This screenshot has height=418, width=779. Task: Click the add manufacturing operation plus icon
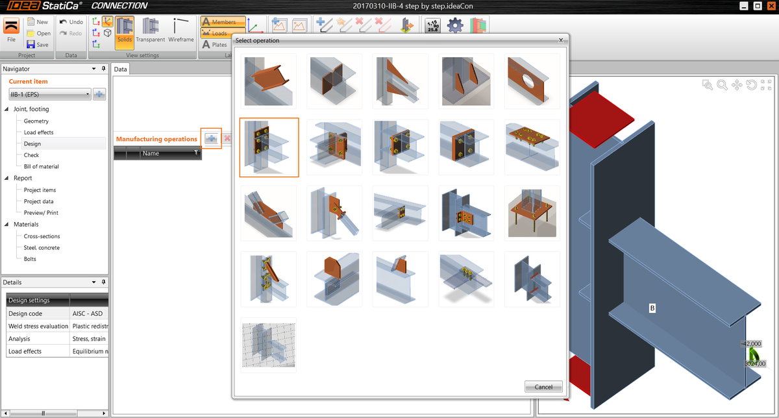click(x=211, y=138)
